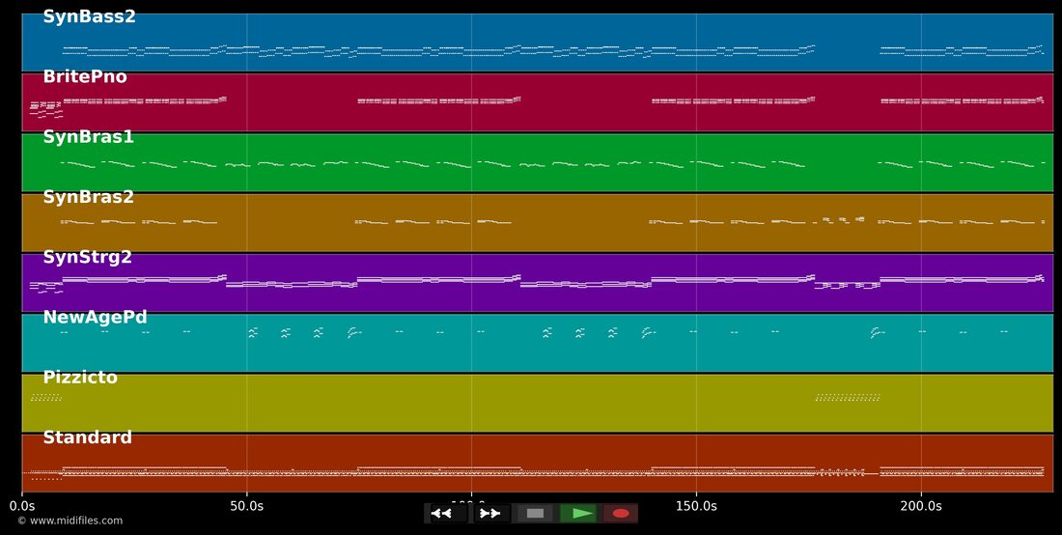Select the Standard drum track label
This screenshot has width=1062, height=535.
click(87, 437)
